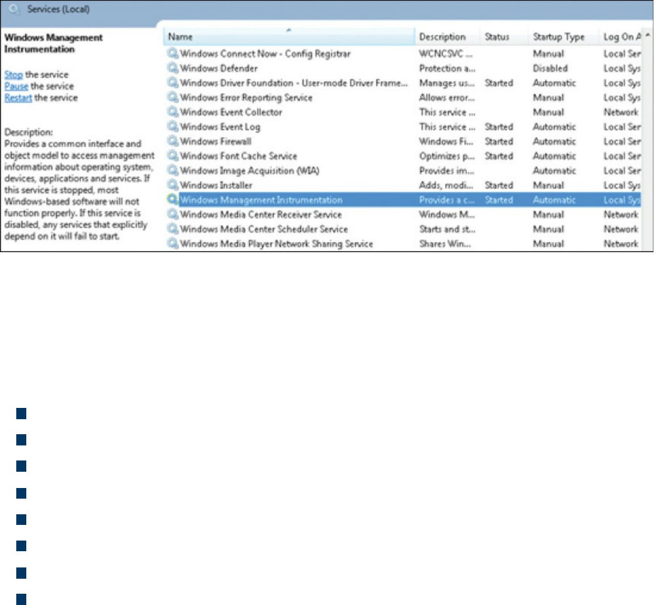Click Manual startup type of Windows Event Collector

click(548, 112)
